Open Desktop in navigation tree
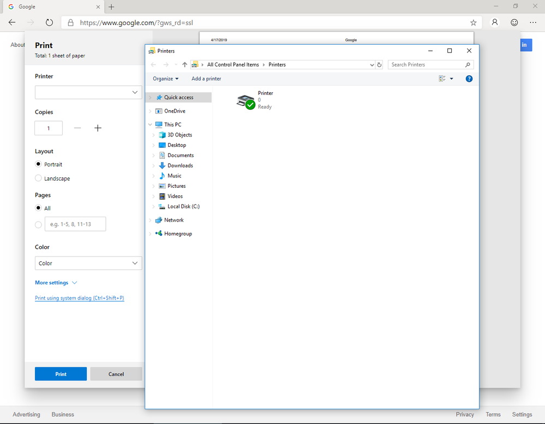 (x=177, y=145)
